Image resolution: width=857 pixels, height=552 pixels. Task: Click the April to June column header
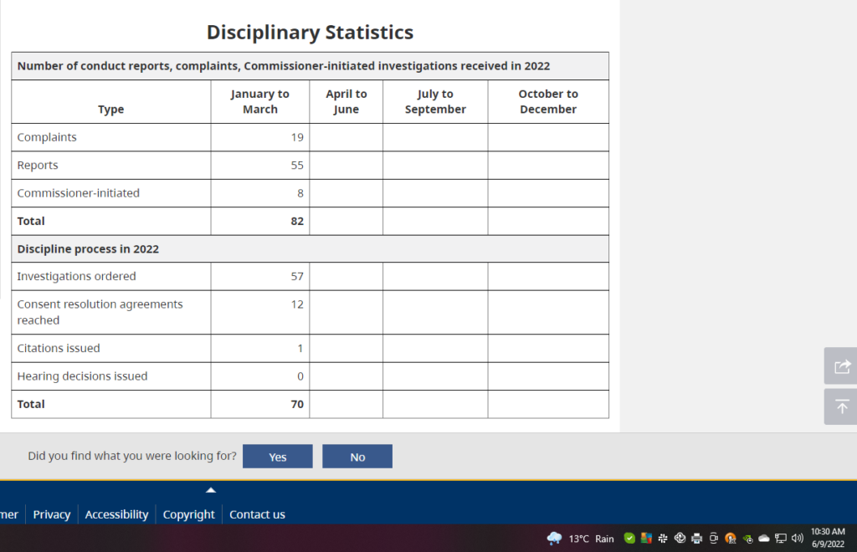click(x=346, y=101)
